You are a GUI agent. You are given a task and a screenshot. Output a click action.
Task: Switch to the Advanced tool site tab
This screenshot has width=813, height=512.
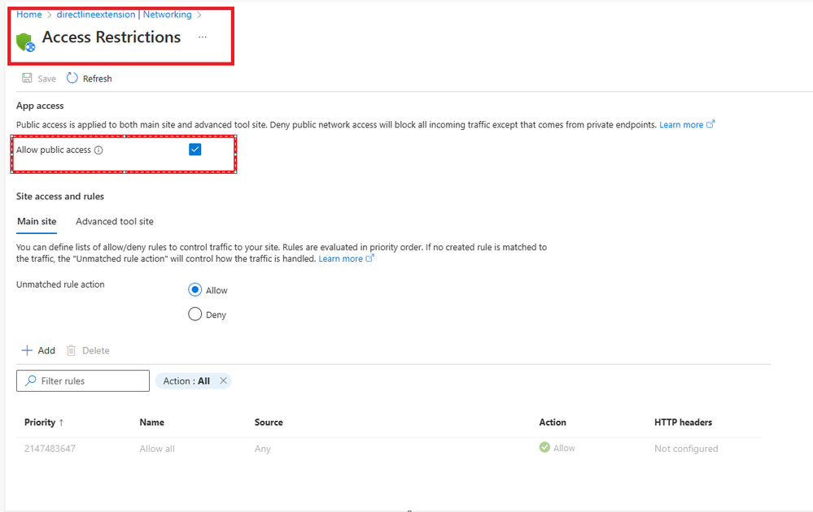(x=115, y=221)
